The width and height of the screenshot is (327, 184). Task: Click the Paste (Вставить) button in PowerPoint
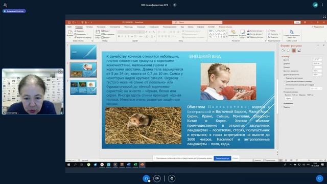(70, 33)
